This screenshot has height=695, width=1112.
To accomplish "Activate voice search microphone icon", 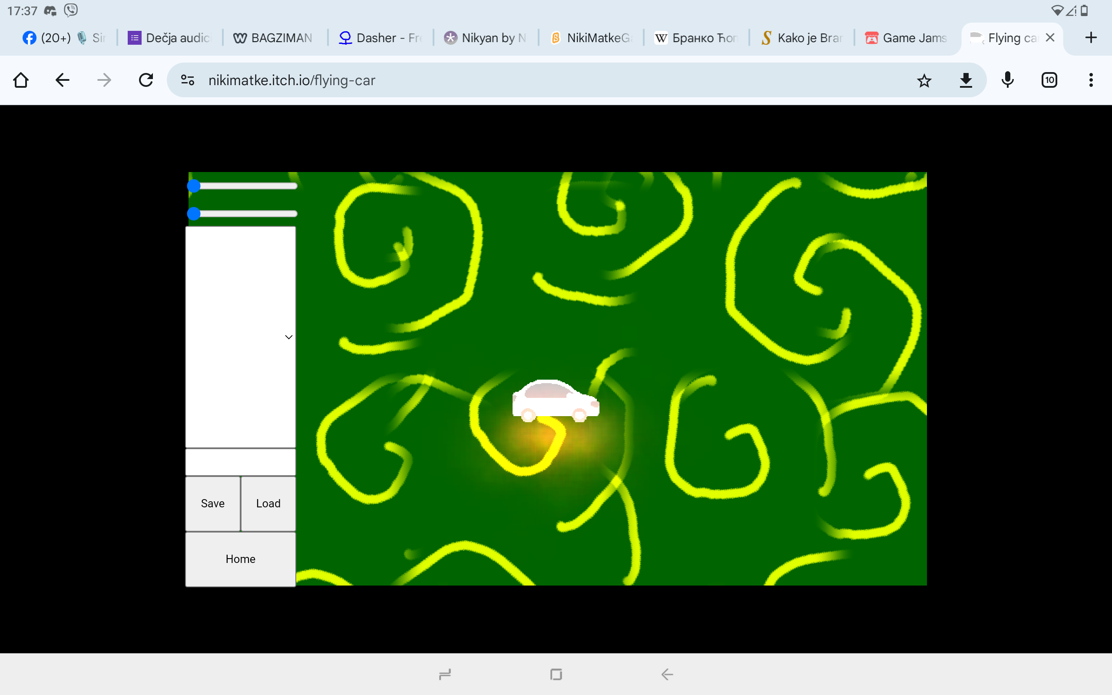I will (x=1007, y=80).
